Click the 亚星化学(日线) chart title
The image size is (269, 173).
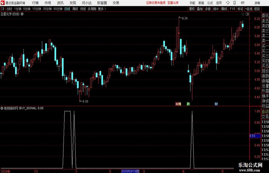tap(10, 14)
